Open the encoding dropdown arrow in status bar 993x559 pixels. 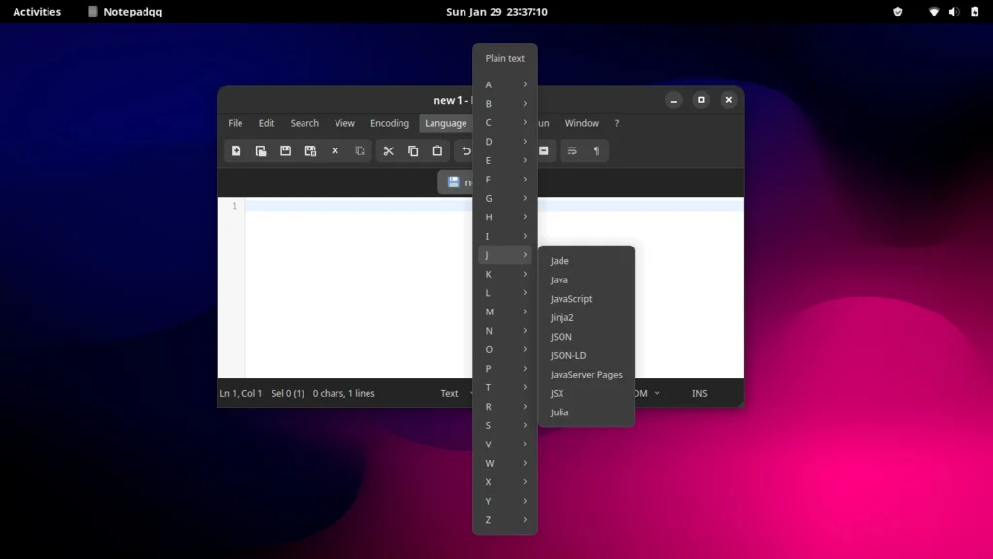click(657, 393)
